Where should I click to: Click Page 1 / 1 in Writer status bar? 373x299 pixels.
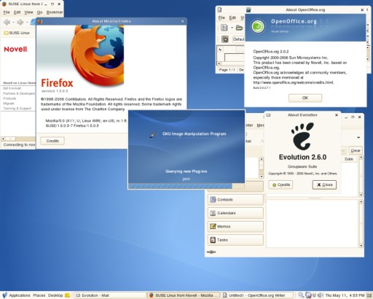(227, 70)
